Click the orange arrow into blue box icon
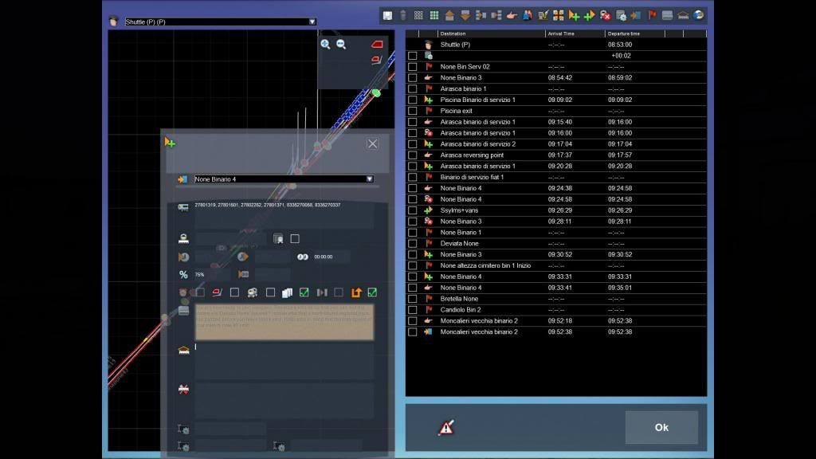The width and height of the screenshot is (816, 459). click(636, 16)
